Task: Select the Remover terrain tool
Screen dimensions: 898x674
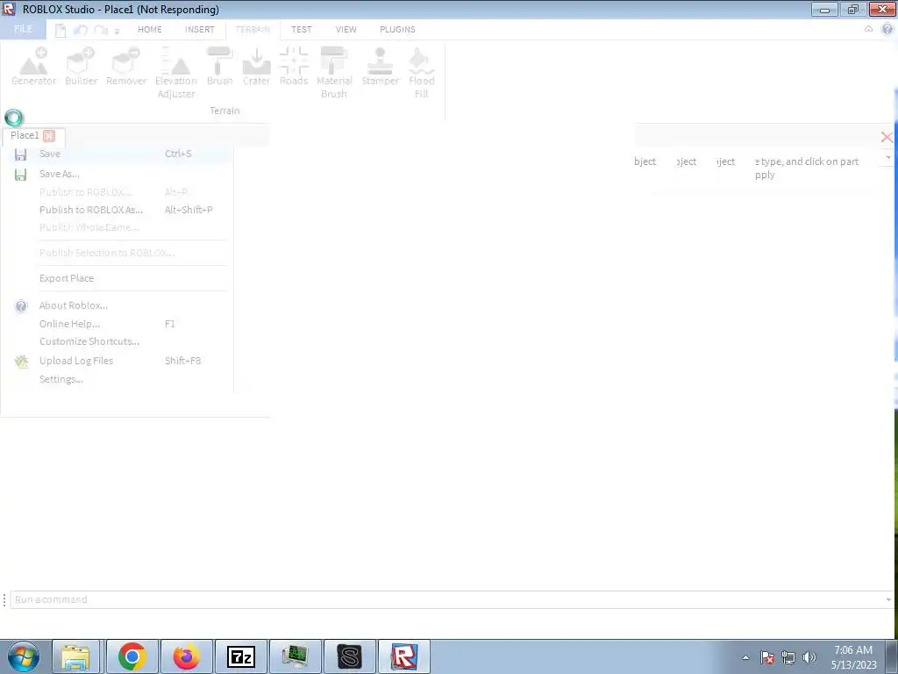Action: pos(126,67)
